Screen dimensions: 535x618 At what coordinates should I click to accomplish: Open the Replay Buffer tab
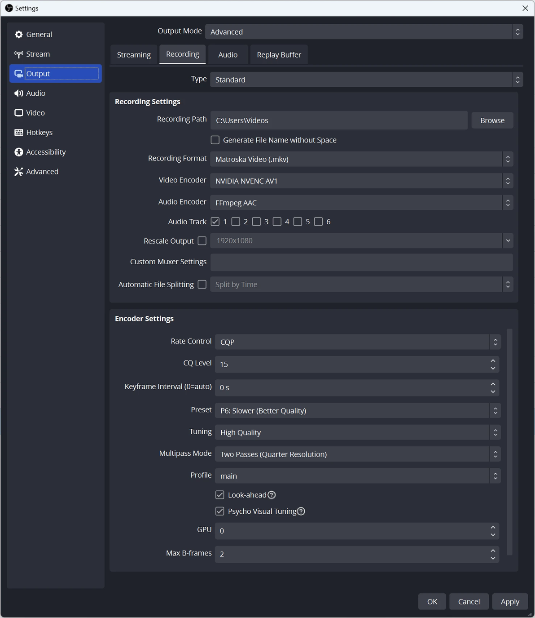click(279, 55)
